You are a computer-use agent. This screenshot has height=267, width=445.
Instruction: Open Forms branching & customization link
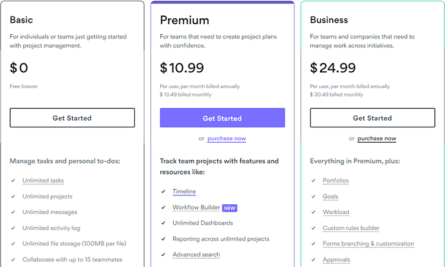tap(368, 243)
